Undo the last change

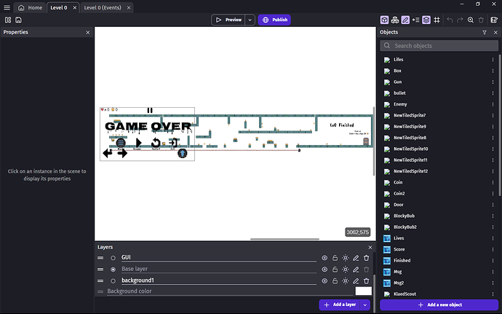[450, 20]
